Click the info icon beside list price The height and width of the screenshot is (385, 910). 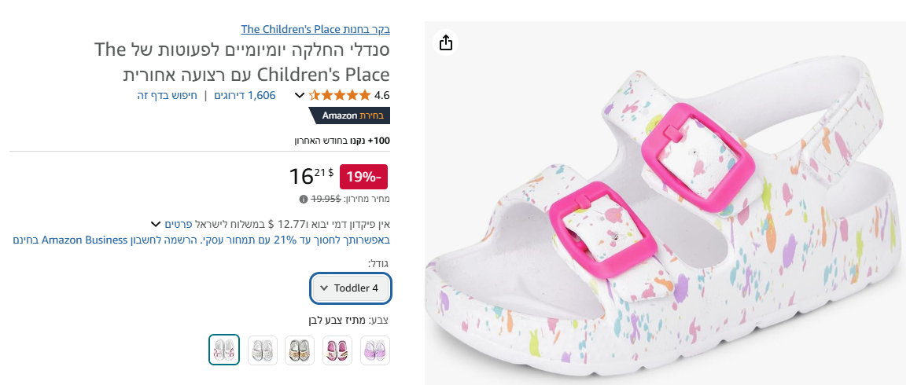click(x=304, y=200)
